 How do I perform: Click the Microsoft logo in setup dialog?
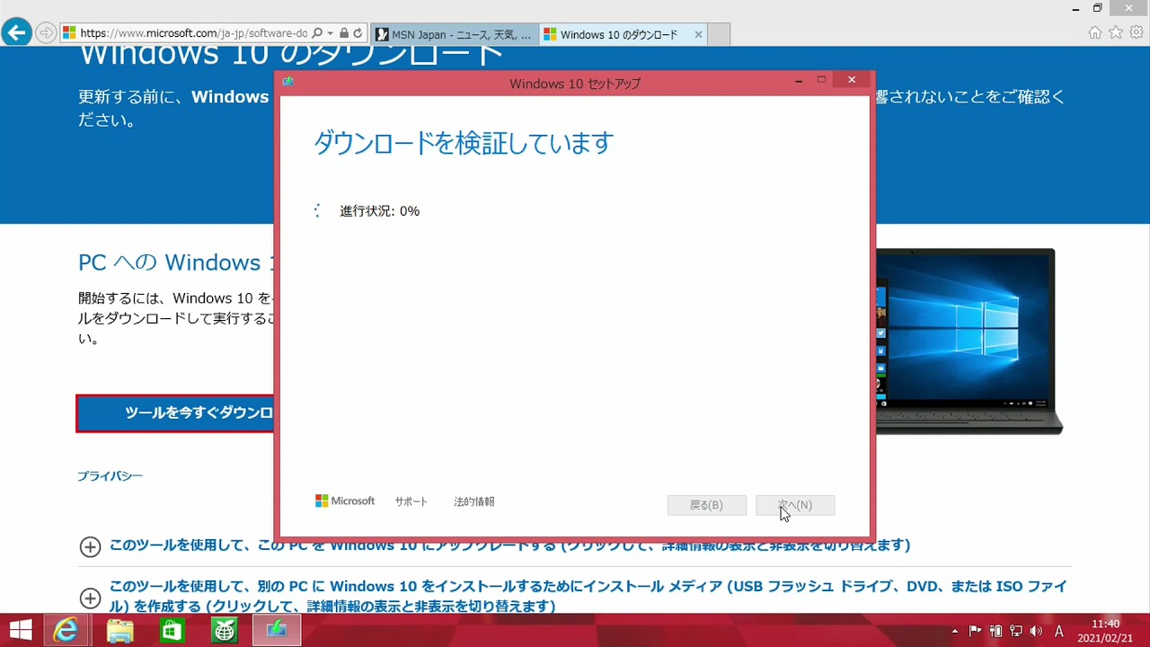pyautogui.click(x=345, y=501)
